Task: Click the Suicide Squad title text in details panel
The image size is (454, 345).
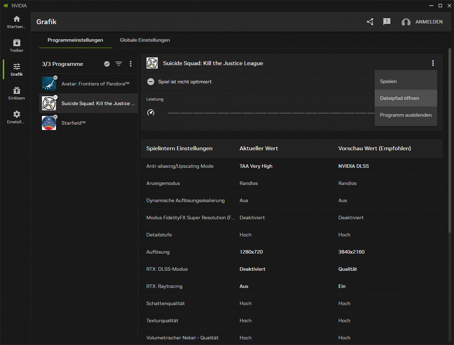Action: point(213,63)
